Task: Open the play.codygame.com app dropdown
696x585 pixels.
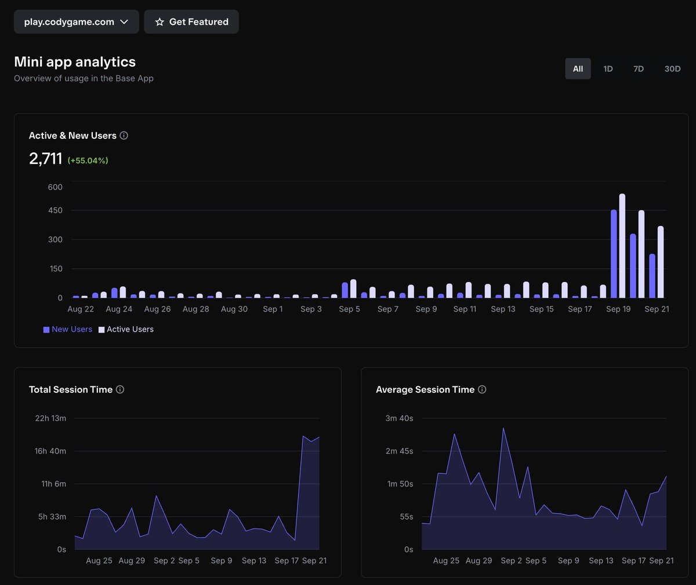Action: (76, 22)
